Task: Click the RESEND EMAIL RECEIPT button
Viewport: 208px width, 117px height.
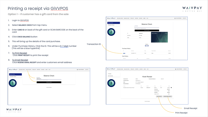Action: (x=167, y=96)
